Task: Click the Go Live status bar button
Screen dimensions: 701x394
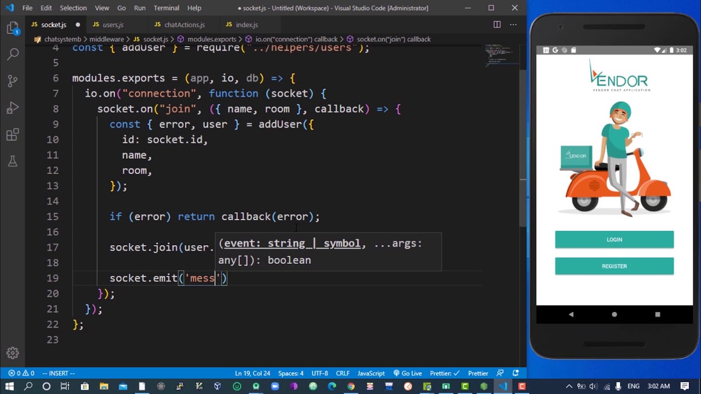Action: (407, 373)
